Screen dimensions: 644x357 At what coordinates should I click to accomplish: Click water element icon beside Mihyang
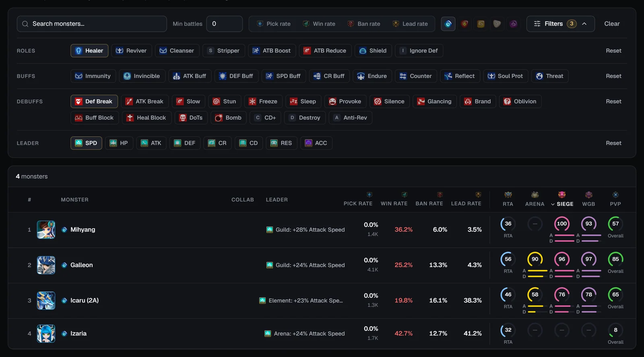[x=64, y=230]
